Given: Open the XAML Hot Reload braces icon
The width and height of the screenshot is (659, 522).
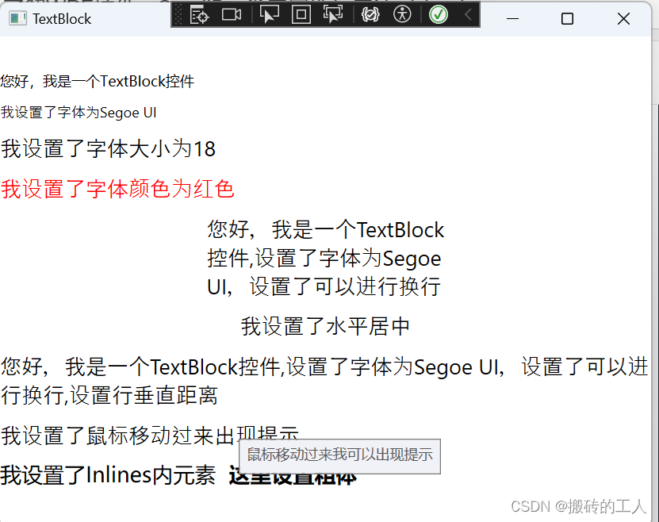Looking at the screenshot, I should point(370,16).
